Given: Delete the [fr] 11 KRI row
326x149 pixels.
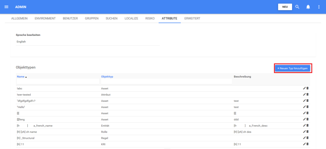Looking at the screenshot, I should point(307,144).
